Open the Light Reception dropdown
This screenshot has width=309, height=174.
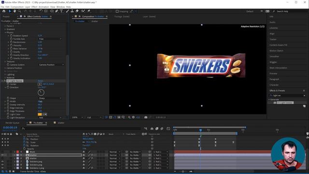50,117
